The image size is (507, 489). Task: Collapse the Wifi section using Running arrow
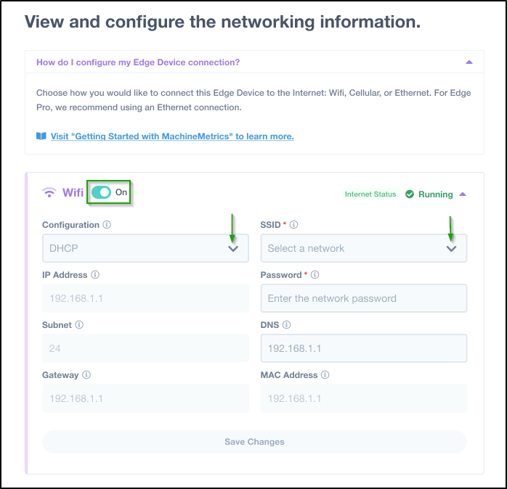[x=463, y=194]
